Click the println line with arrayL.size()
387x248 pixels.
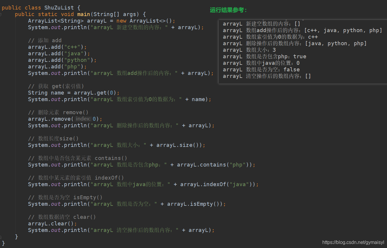click(117, 145)
